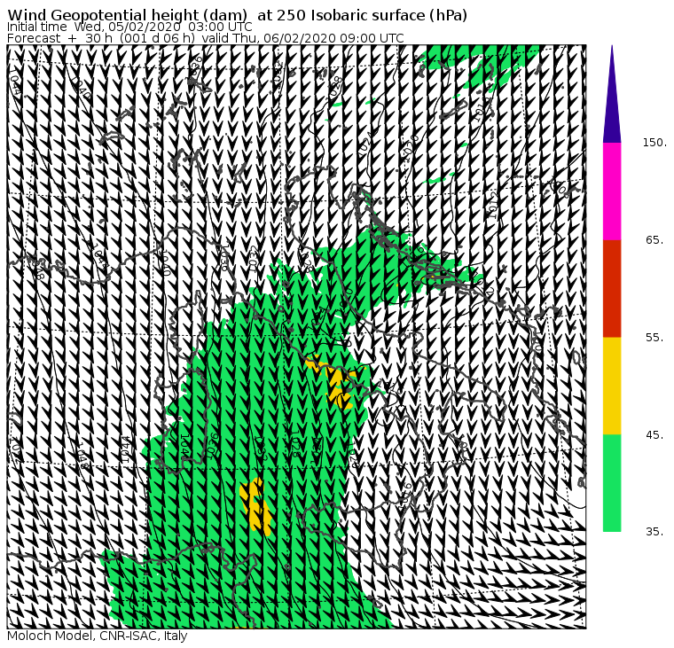Select the "Forecast + 30 h" text

(x=59, y=38)
